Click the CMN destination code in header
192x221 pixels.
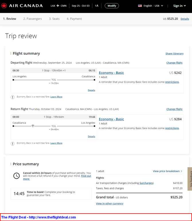64,6
